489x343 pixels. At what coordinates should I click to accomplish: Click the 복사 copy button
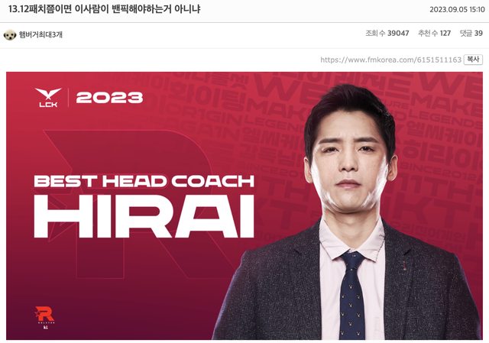click(473, 60)
